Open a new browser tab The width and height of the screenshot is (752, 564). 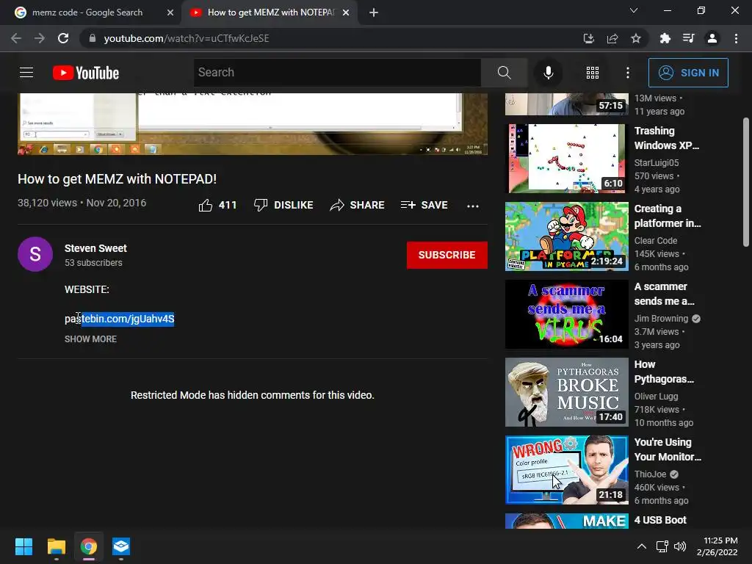click(374, 12)
